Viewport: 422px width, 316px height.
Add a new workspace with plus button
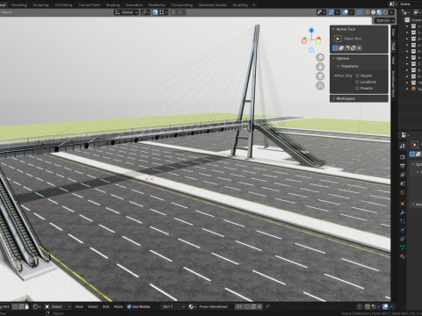click(x=254, y=5)
